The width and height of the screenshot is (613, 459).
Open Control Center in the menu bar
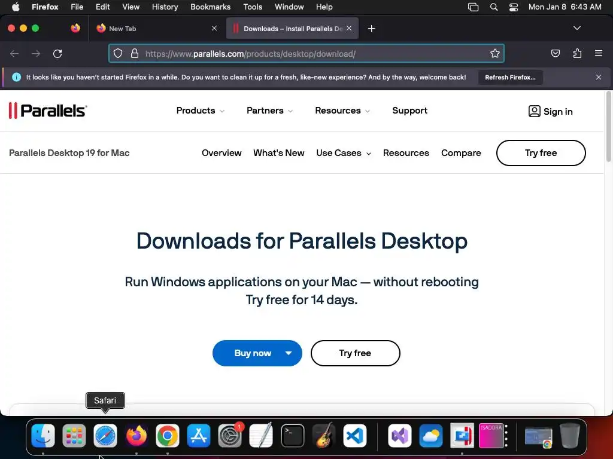(513, 7)
